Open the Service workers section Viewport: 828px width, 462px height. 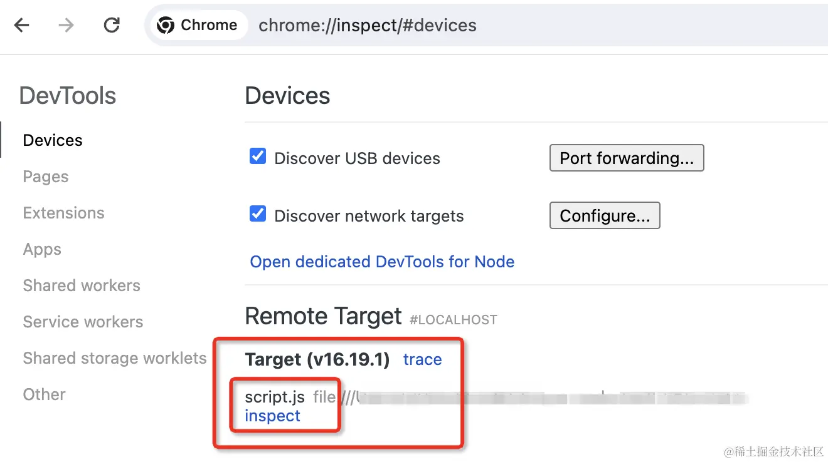[83, 322]
